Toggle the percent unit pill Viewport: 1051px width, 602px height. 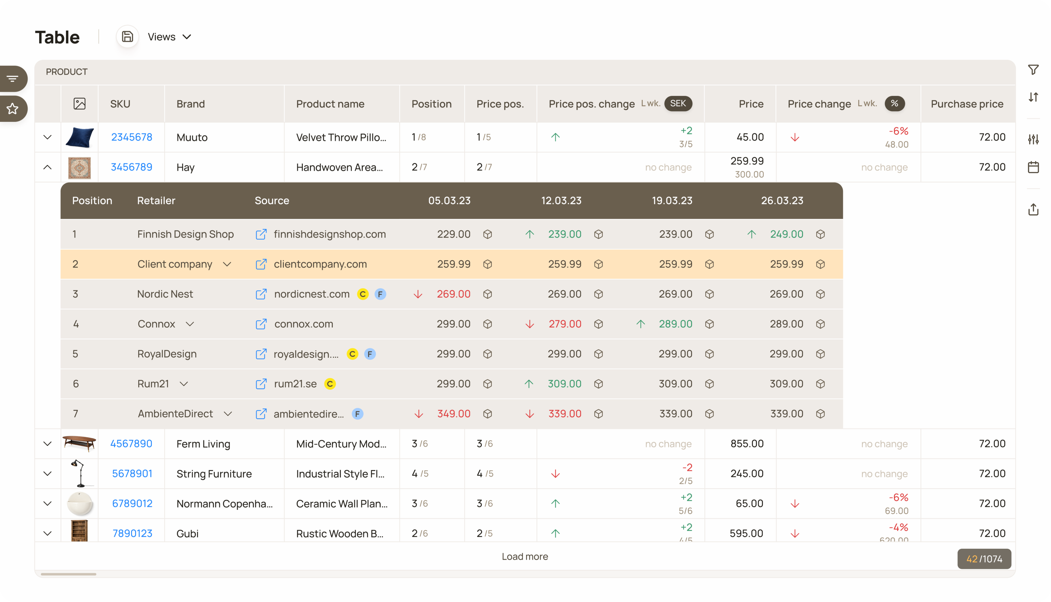coord(894,103)
